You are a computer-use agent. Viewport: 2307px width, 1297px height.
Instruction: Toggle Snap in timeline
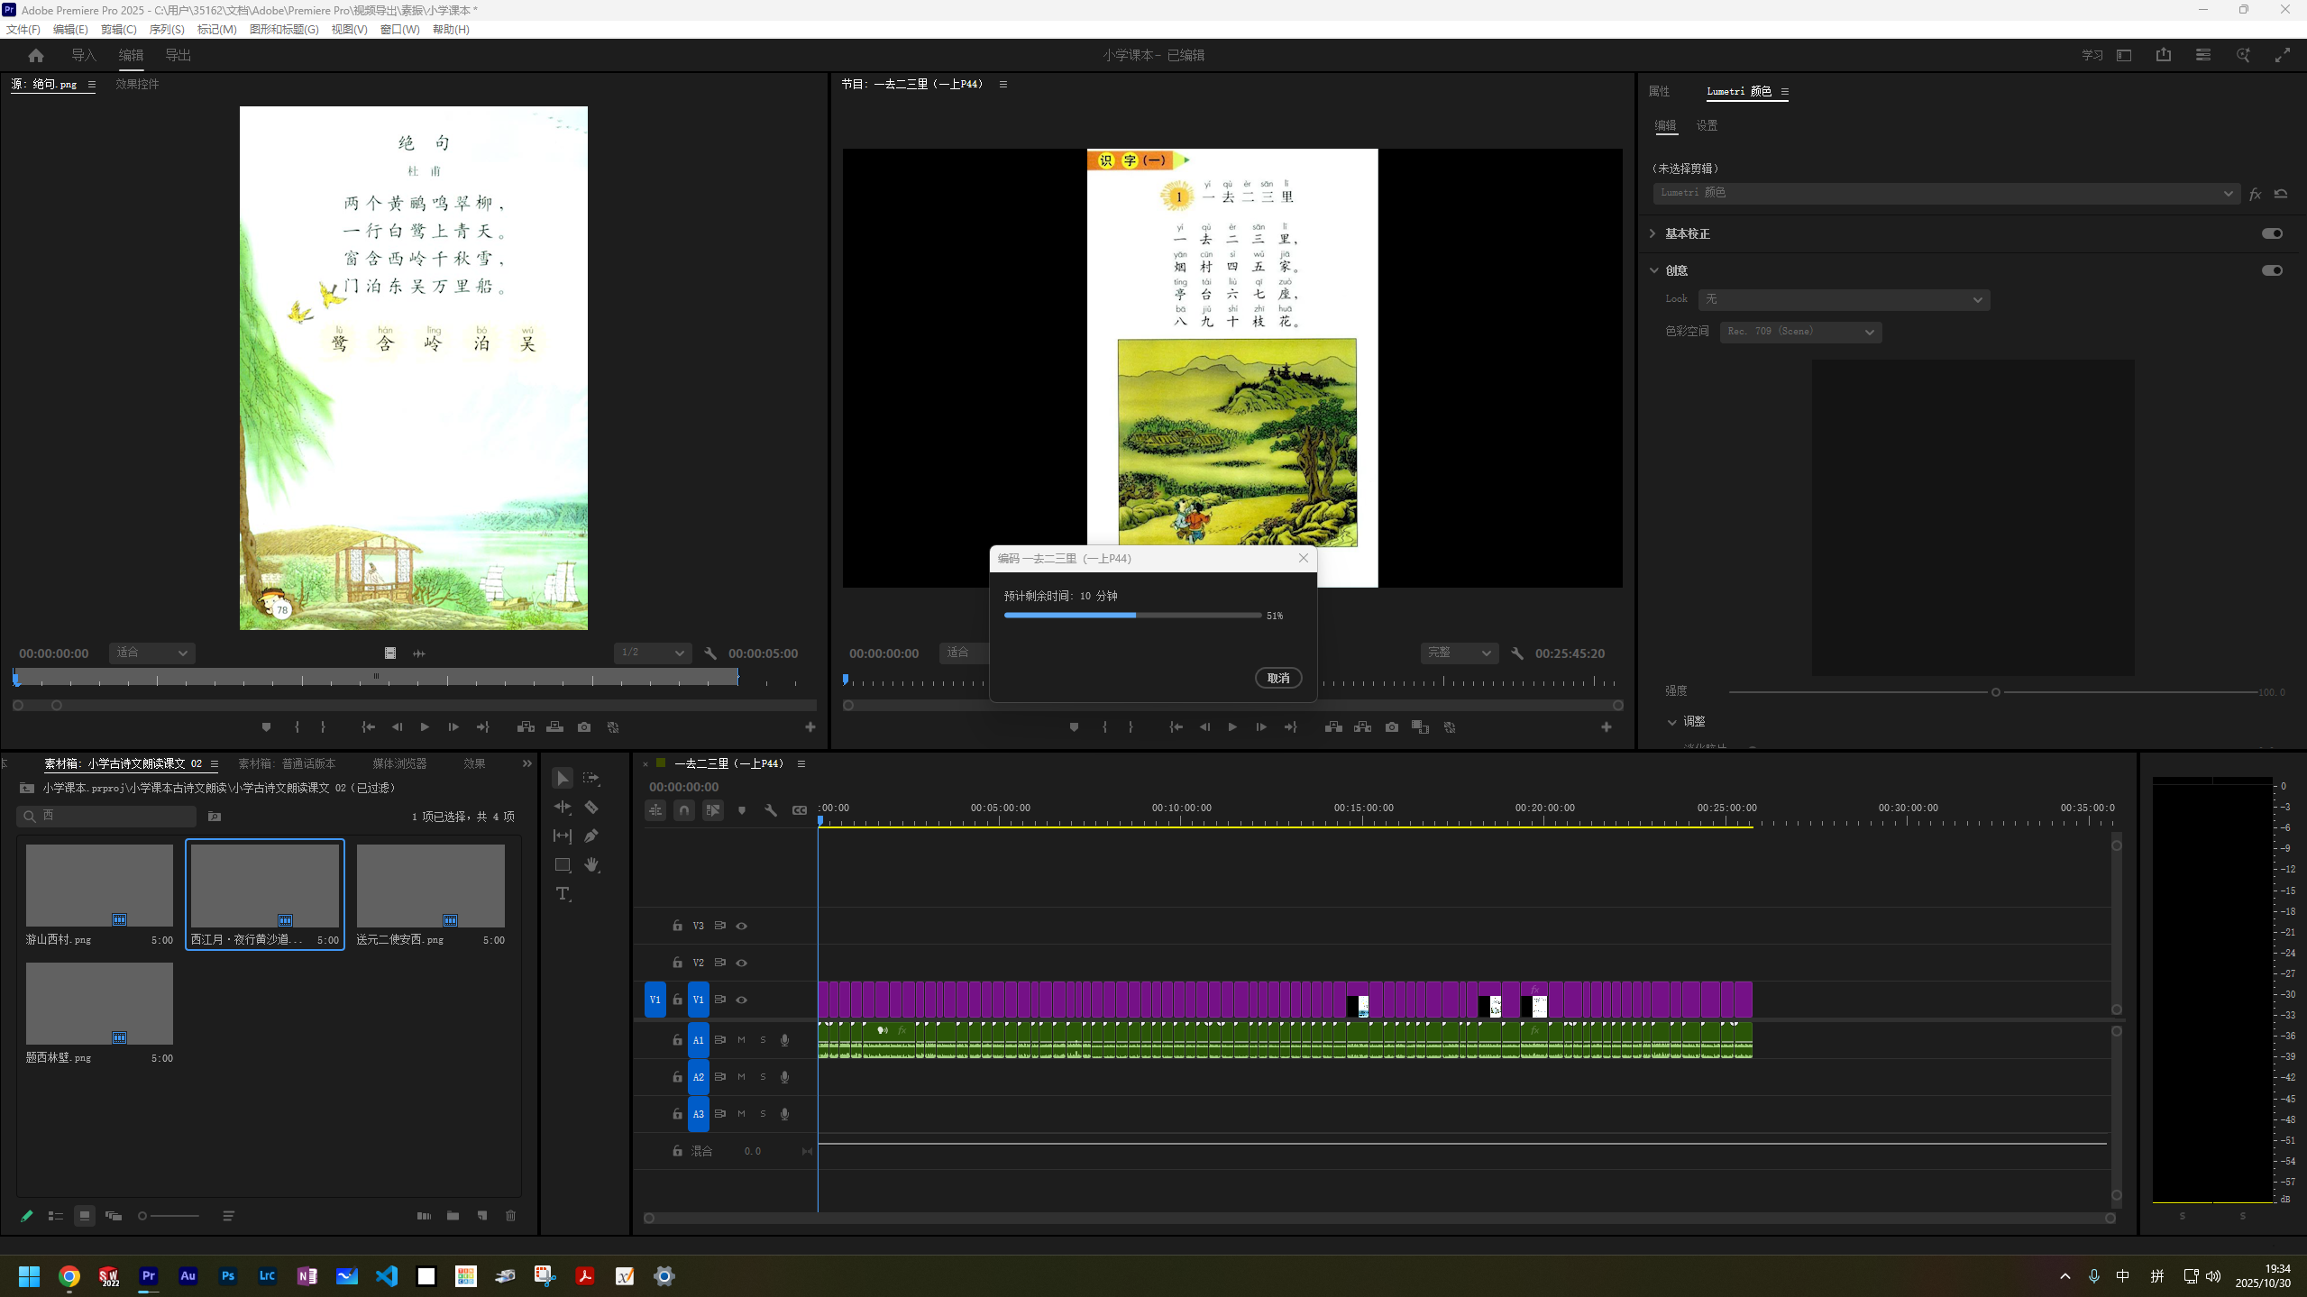coord(684,810)
